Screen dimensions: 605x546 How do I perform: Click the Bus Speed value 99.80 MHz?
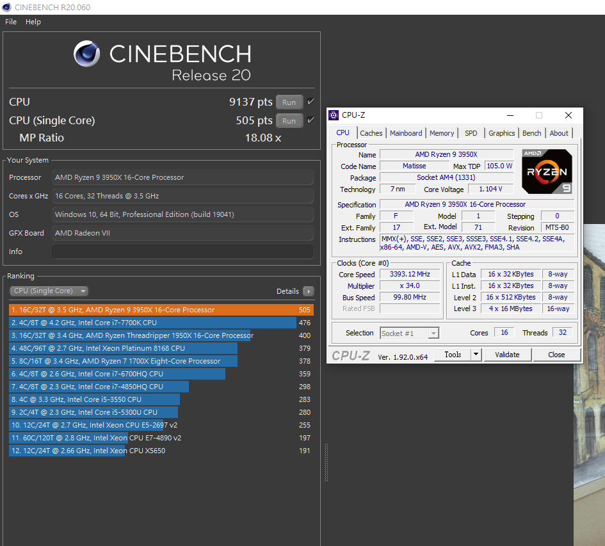pyautogui.click(x=410, y=297)
